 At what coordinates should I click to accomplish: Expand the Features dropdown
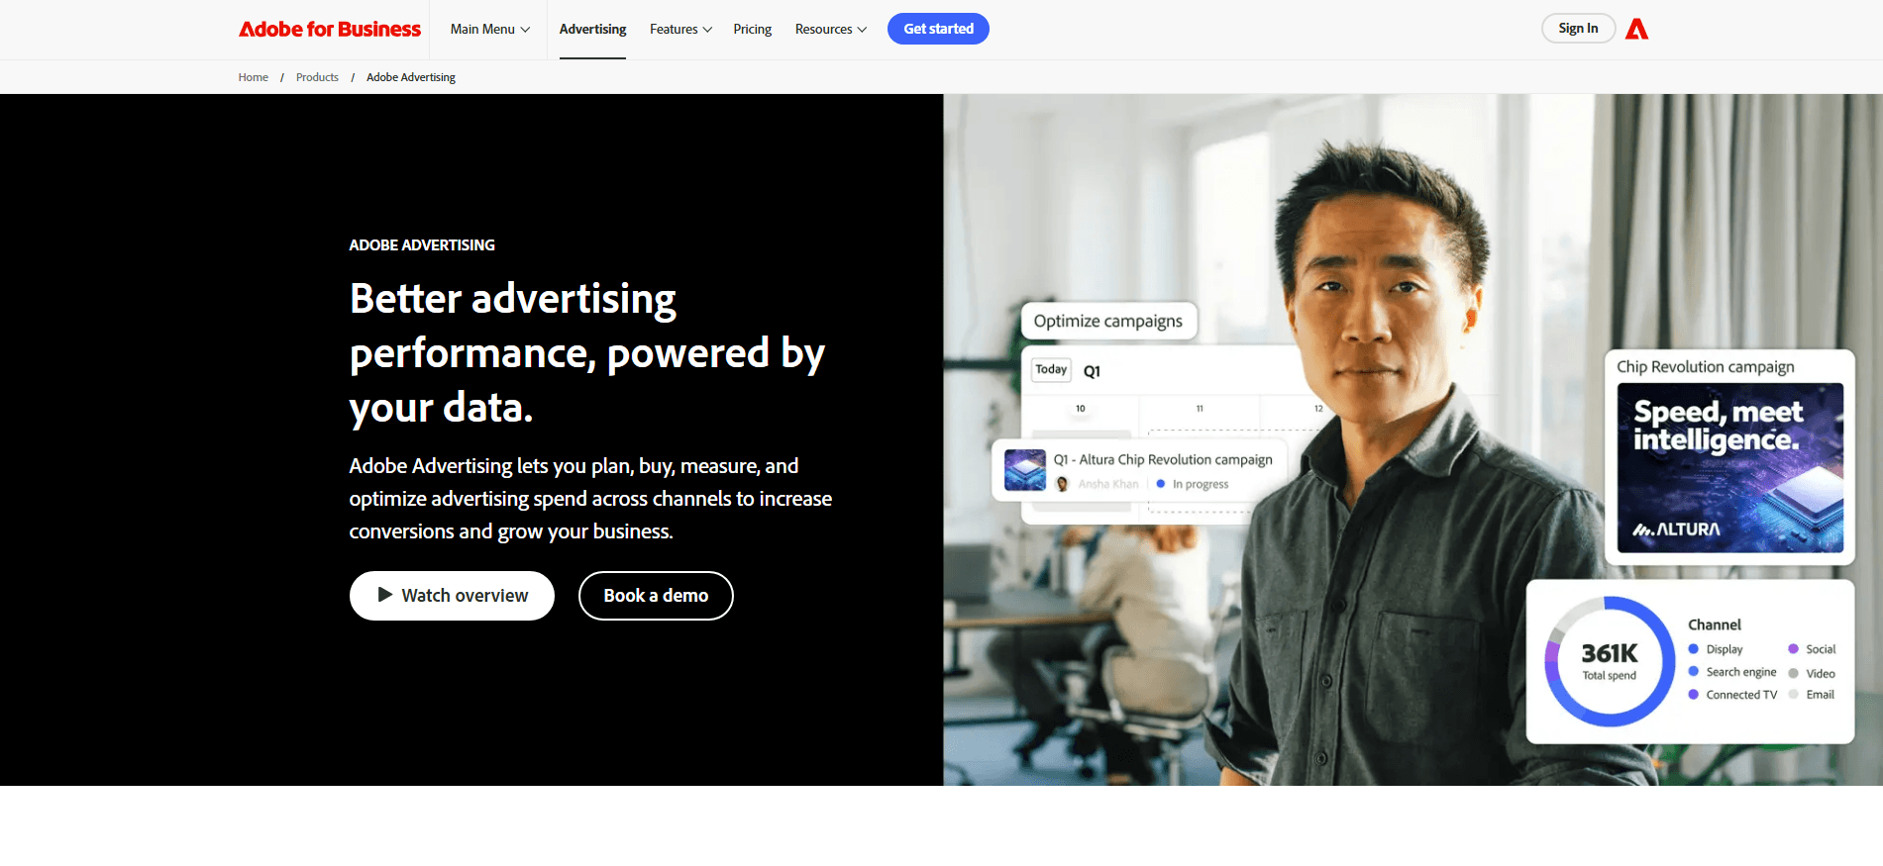[x=680, y=29]
